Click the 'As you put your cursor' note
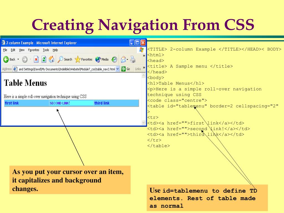284x213 pixels. click(70, 180)
